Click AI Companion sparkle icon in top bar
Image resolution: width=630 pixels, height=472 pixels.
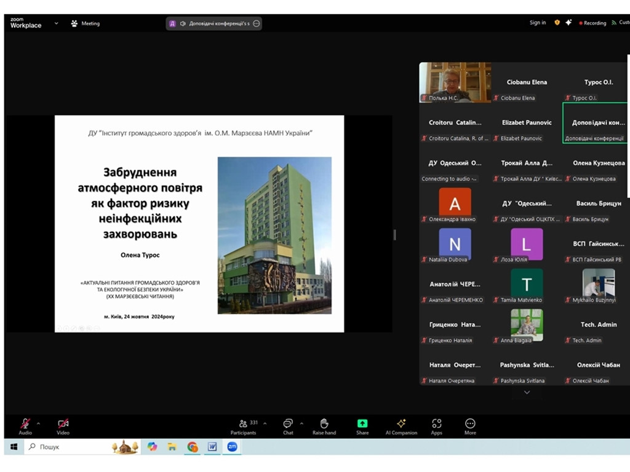pyautogui.click(x=568, y=23)
